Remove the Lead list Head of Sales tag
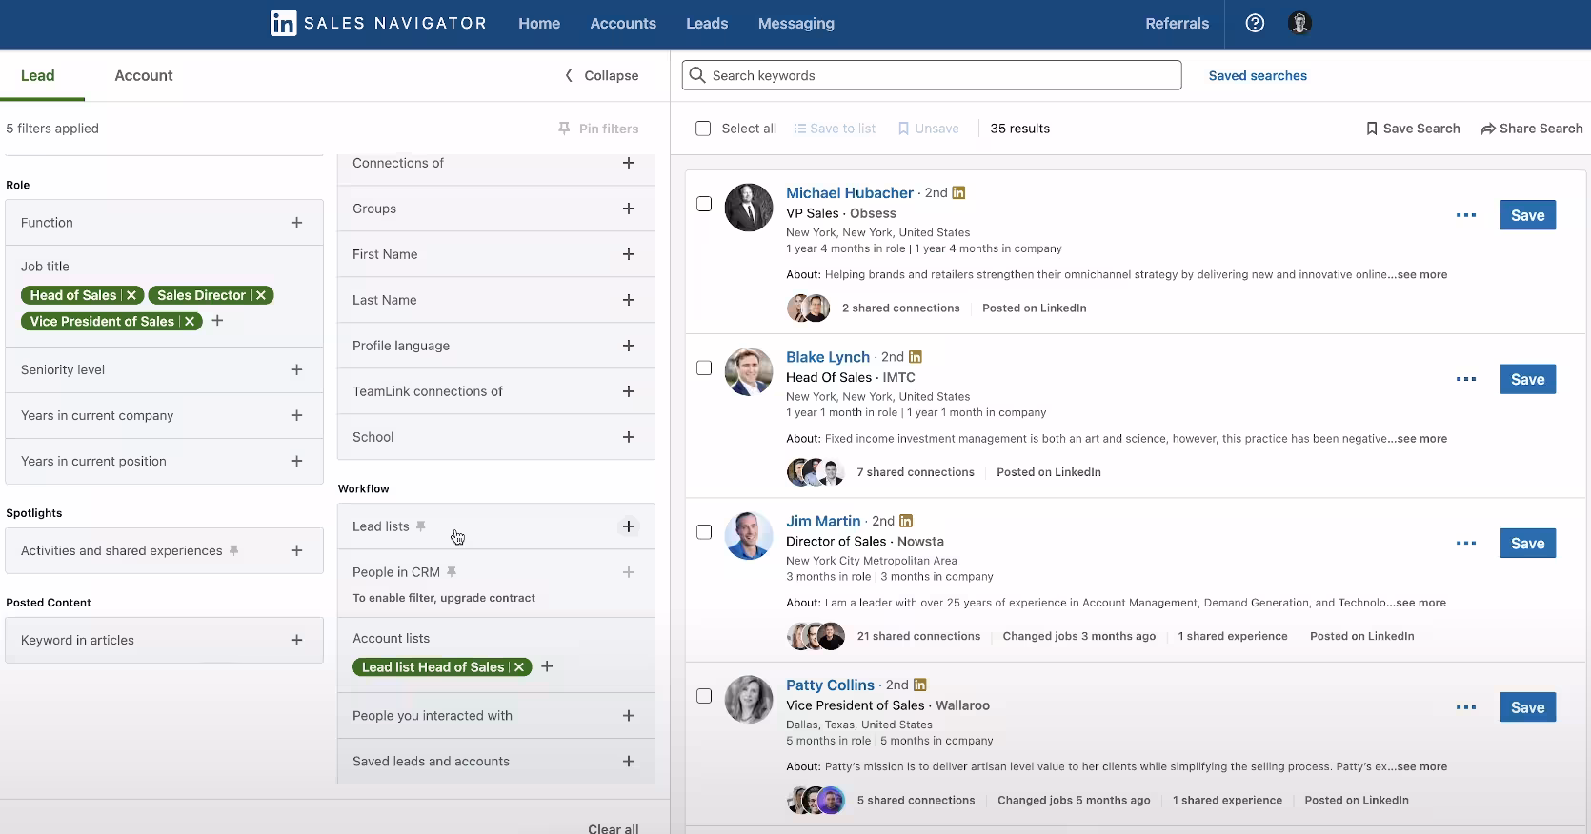 (519, 667)
